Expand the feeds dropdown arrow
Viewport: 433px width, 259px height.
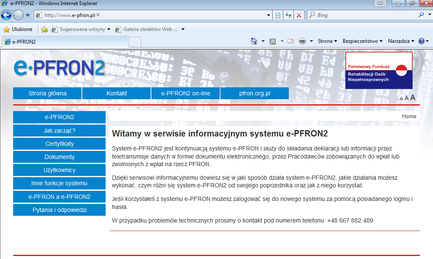coord(282,41)
